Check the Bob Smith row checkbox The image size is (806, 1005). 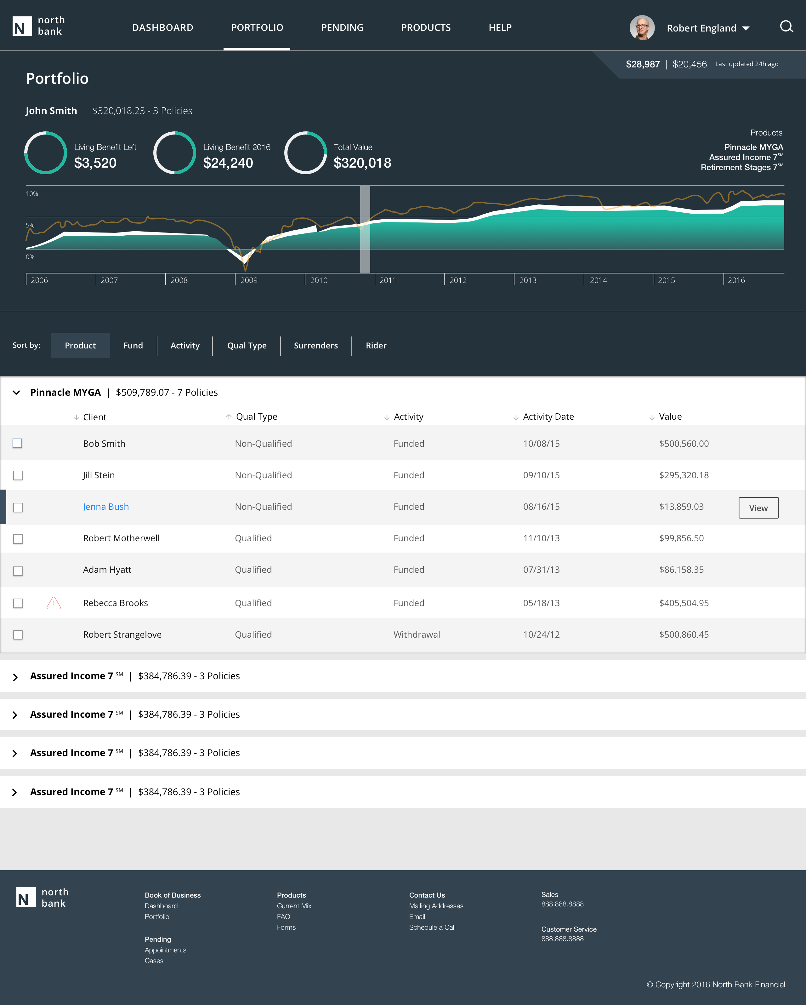(17, 444)
